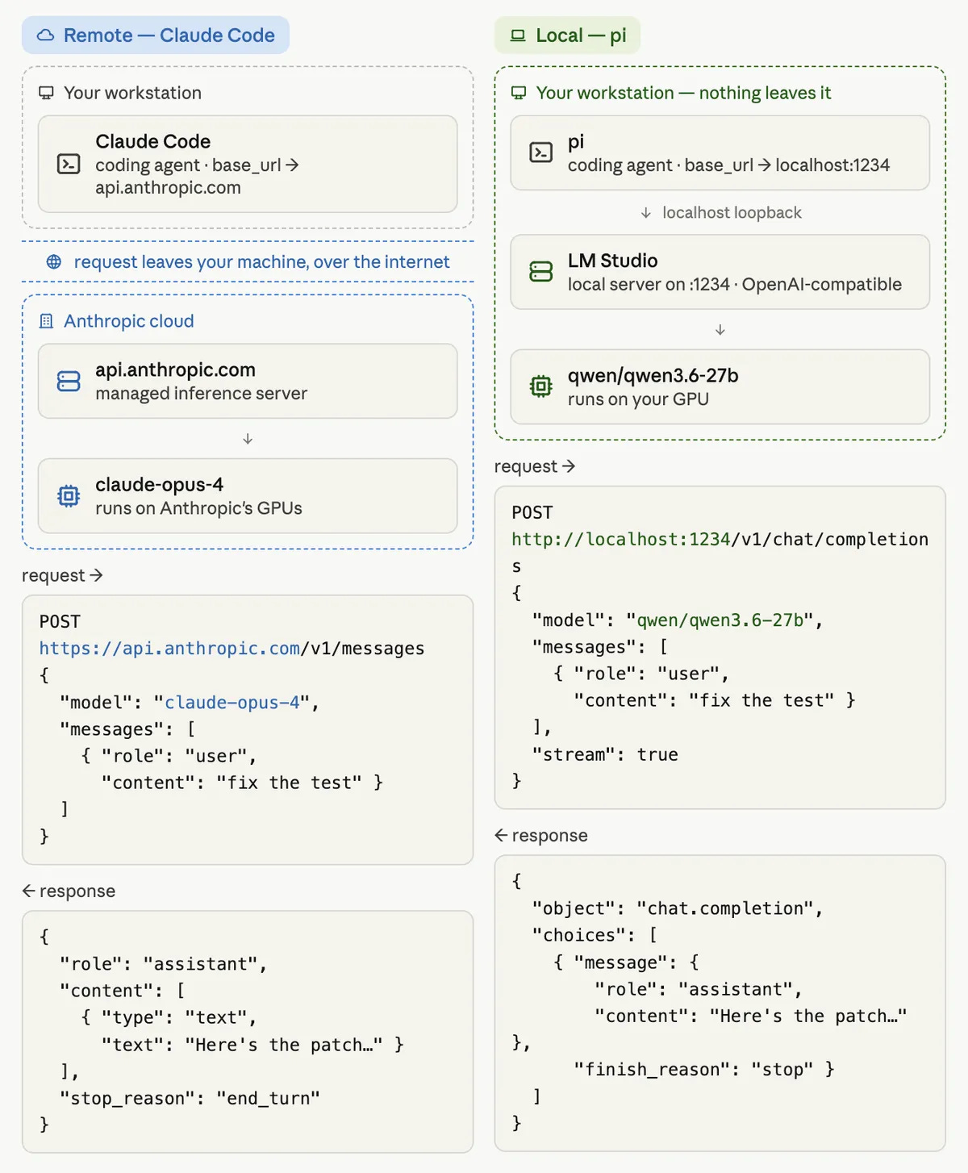Image resolution: width=968 pixels, height=1173 pixels.
Task: Click the chip icon in qwen3.6-27b card
Action: [540, 386]
